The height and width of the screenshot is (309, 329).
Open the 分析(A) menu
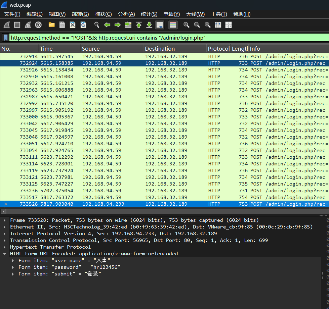pyautogui.click(x=126, y=14)
